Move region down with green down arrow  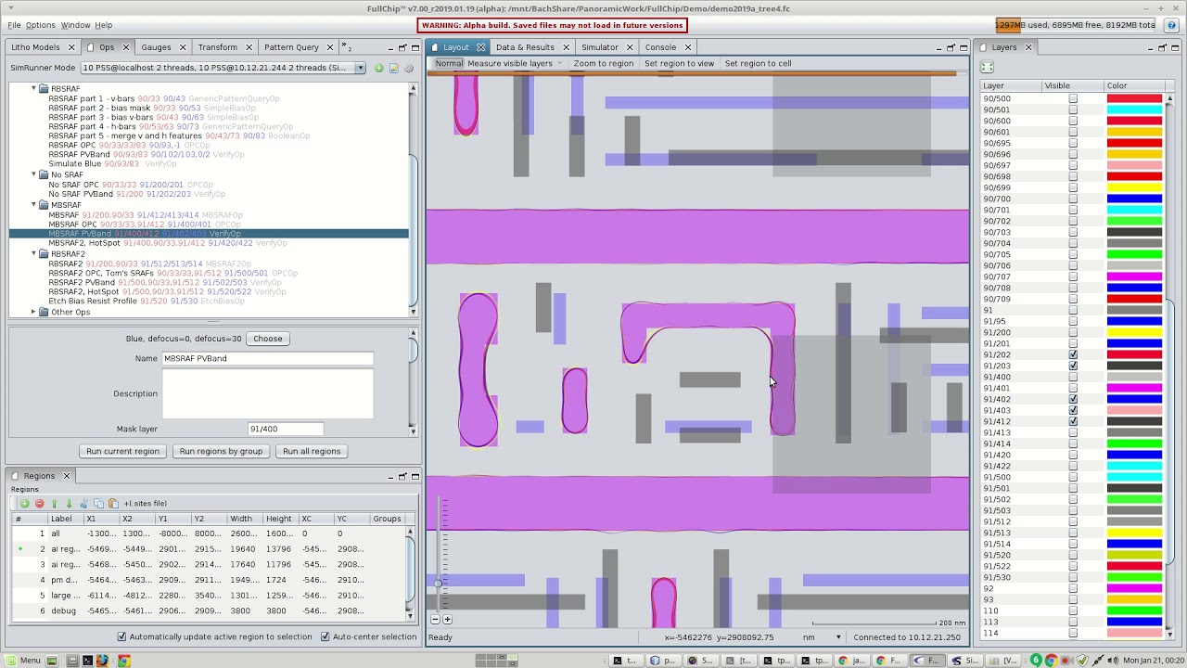coord(69,503)
